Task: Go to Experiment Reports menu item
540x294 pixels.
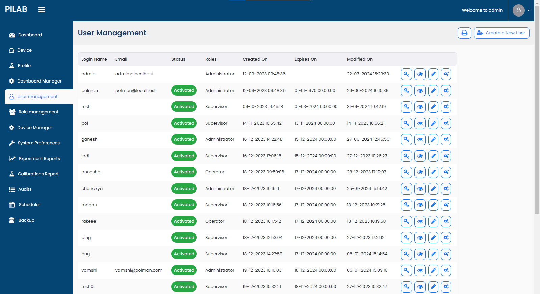Action: point(39,159)
